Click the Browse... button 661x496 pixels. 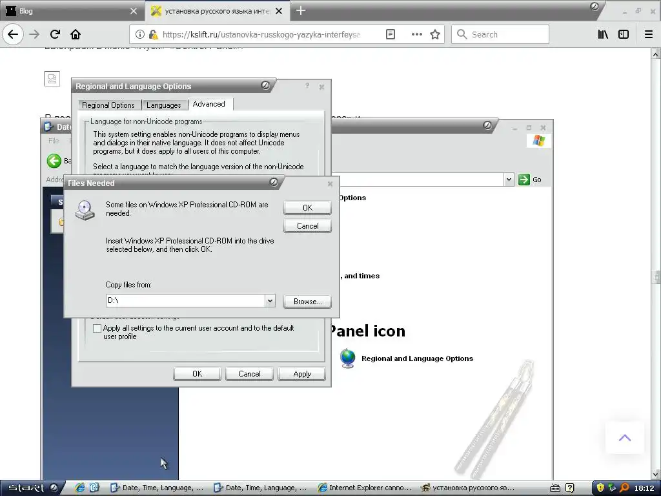point(307,302)
